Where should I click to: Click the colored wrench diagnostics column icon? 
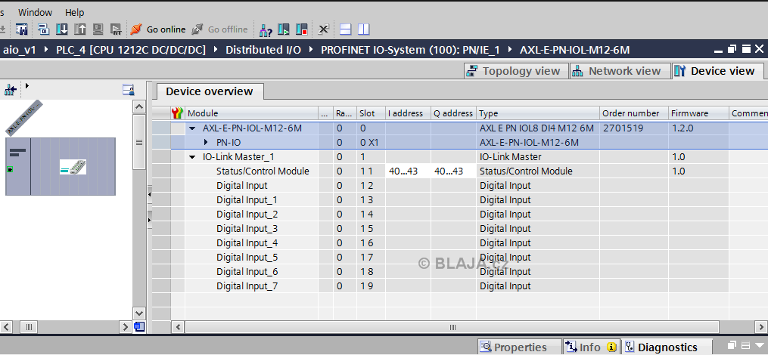(x=177, y=113)
